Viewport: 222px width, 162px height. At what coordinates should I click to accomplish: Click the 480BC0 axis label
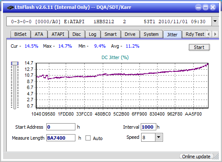point(103,114)
